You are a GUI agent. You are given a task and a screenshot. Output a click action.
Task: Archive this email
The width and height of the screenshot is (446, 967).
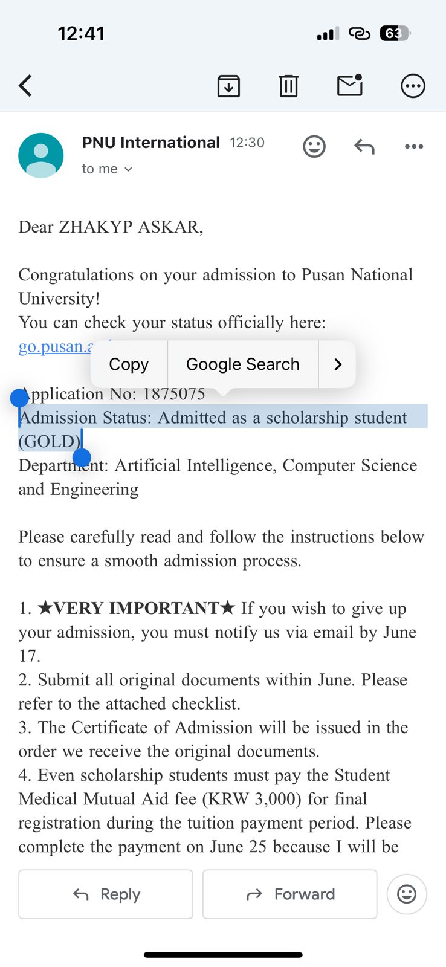point(228,86)
